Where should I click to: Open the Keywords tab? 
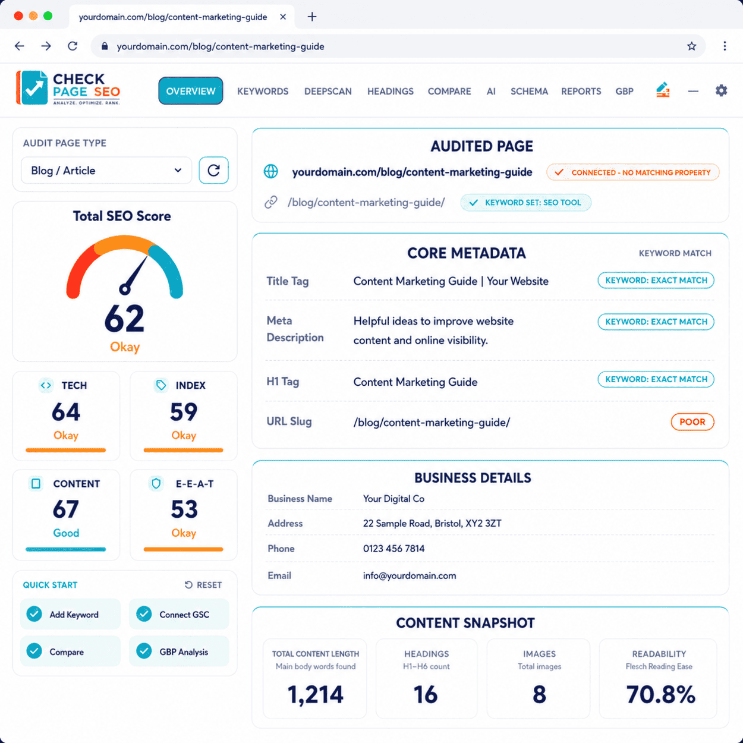tap(263, 91)
